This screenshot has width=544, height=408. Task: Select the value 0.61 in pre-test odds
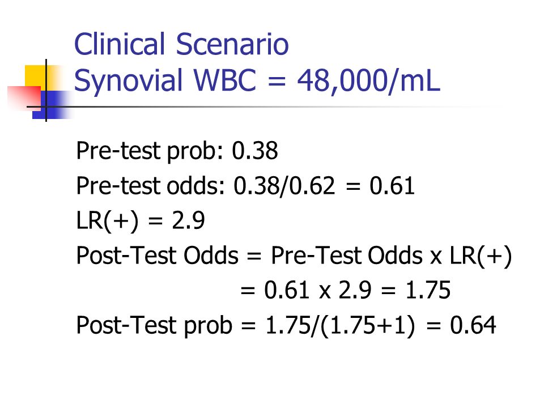point(392,186)
